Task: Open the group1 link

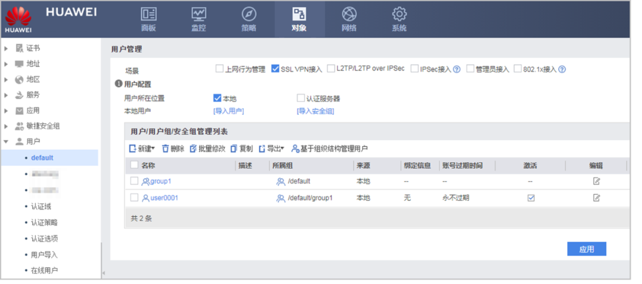Action: 160,181
